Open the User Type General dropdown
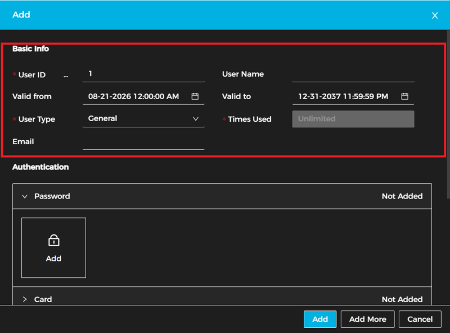Image resolution: width=450 pixels, height=333 pixels. (143, 119)
